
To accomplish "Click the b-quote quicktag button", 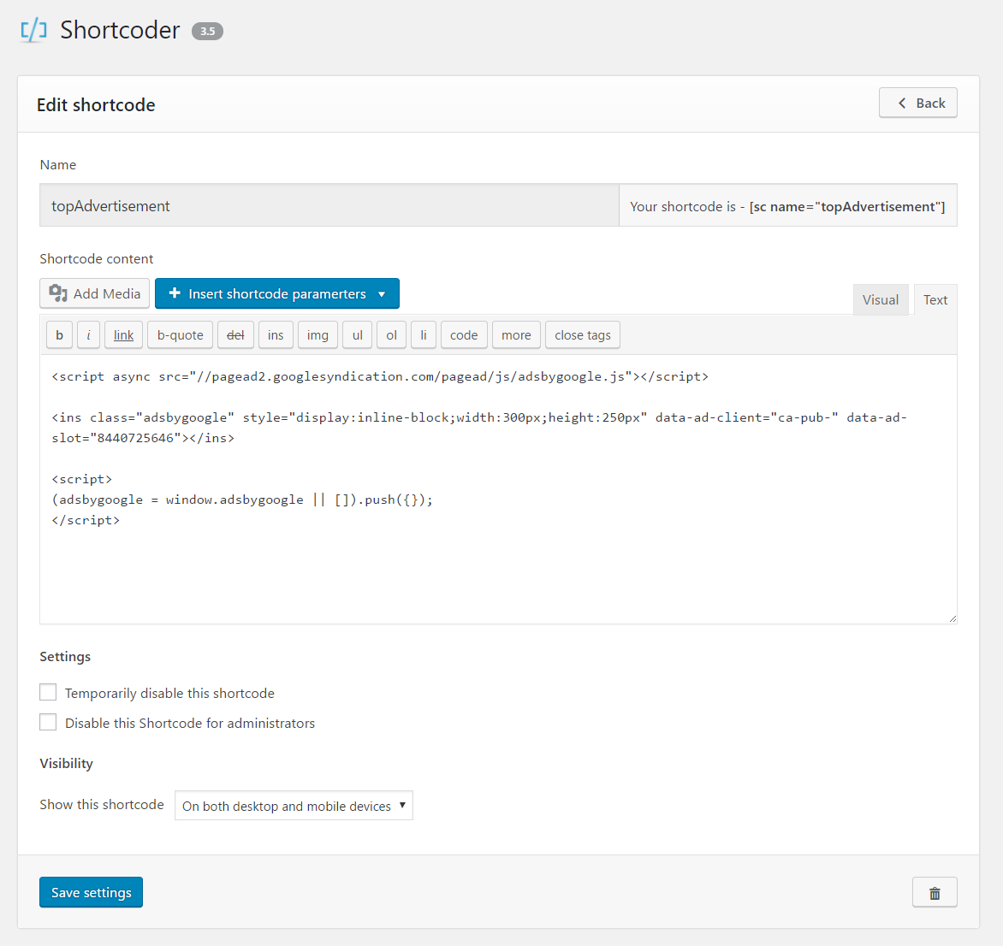I will coord(180,335).
